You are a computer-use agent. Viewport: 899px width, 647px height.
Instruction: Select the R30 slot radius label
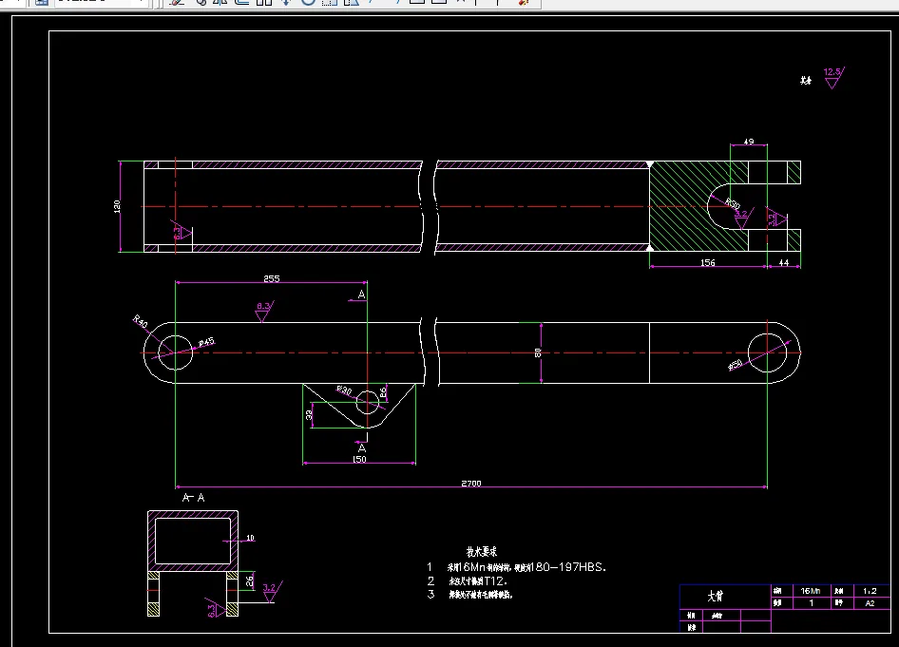(732, 203)
